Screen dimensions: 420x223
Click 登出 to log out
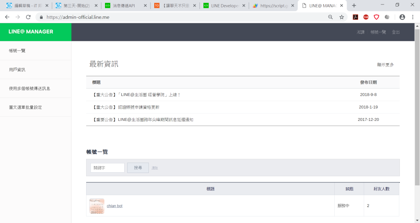[x=396, y=32]
